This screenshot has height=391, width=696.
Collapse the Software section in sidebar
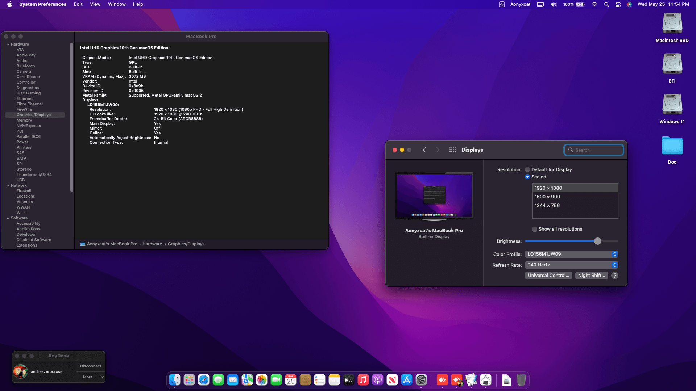point(8,218)
